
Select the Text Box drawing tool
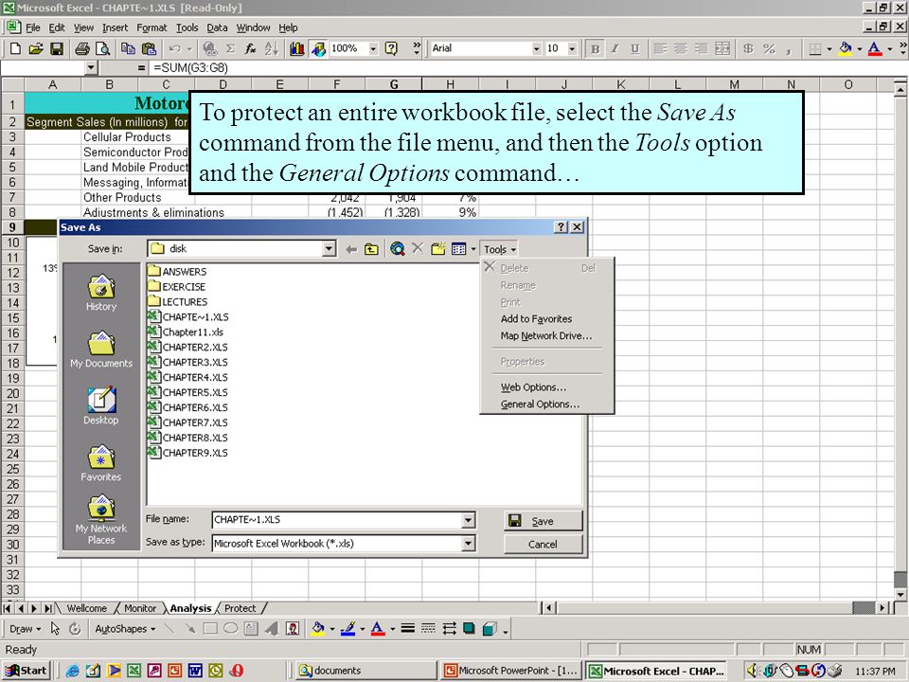click(251, 629)
